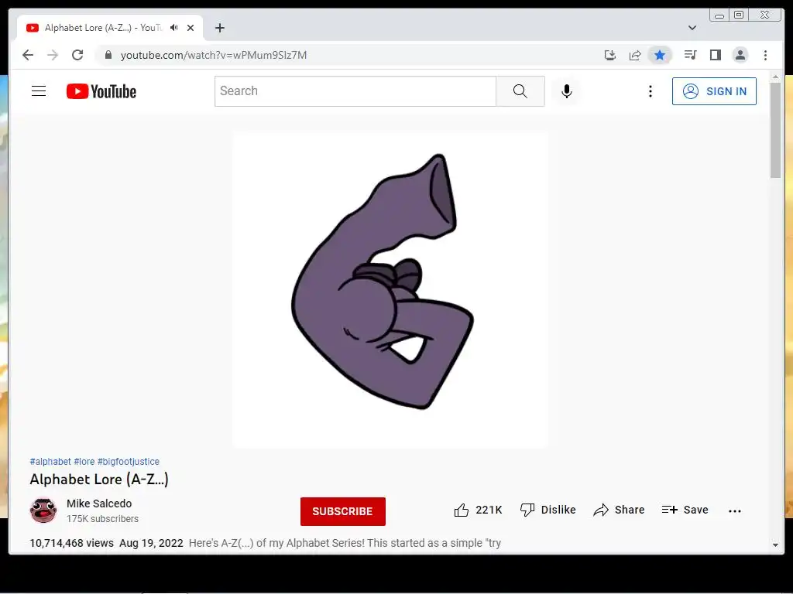Save the video to a playlist

pos(685,510)
